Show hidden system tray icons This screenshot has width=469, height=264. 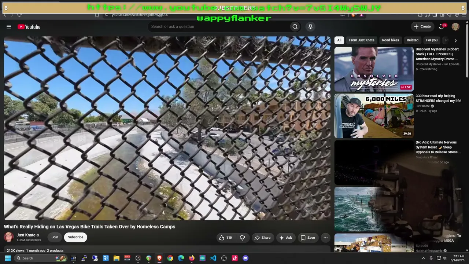click(423, 258)
